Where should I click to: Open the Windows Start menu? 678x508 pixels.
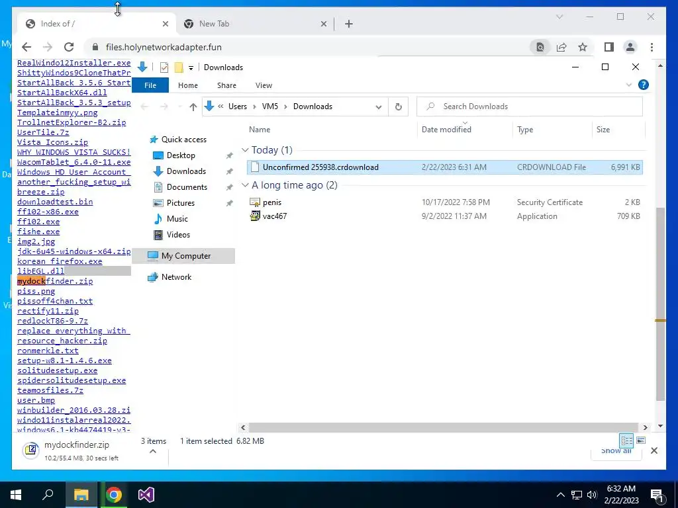pyautogui.click(x=16, y=495)
